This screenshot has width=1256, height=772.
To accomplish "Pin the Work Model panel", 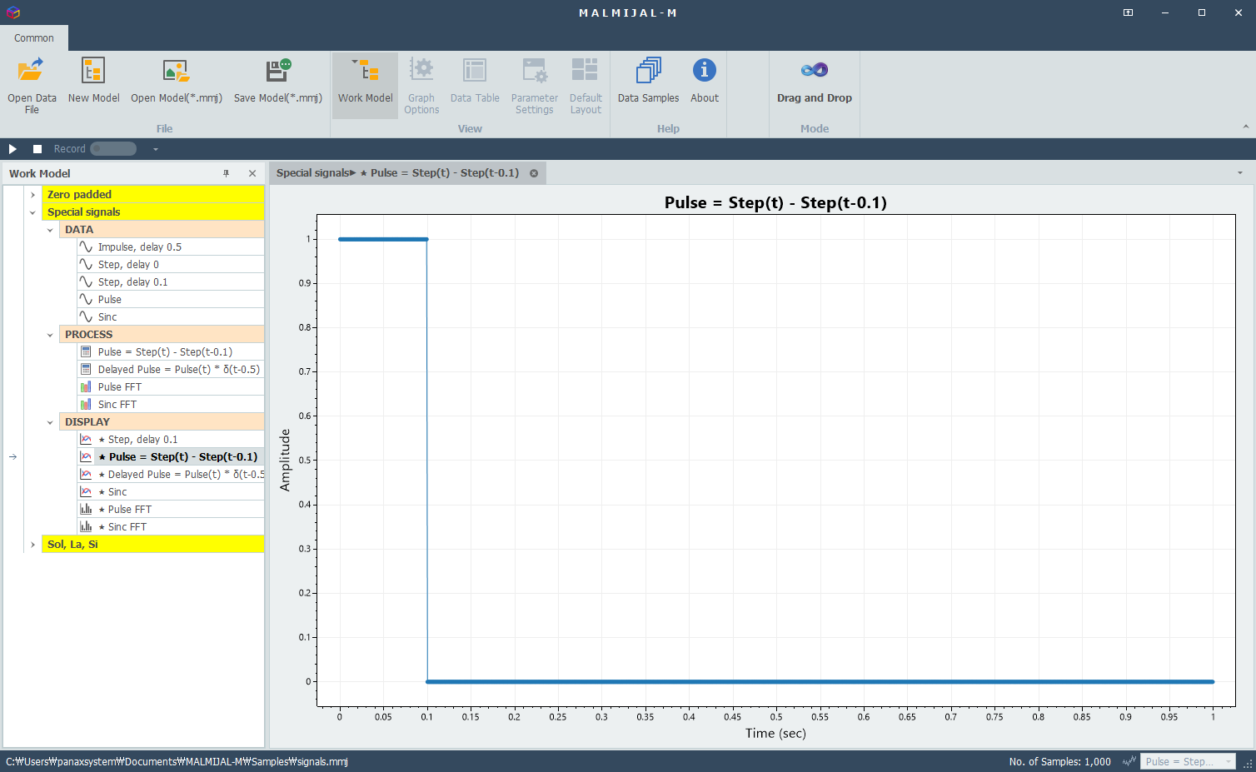I will point(226,173).
